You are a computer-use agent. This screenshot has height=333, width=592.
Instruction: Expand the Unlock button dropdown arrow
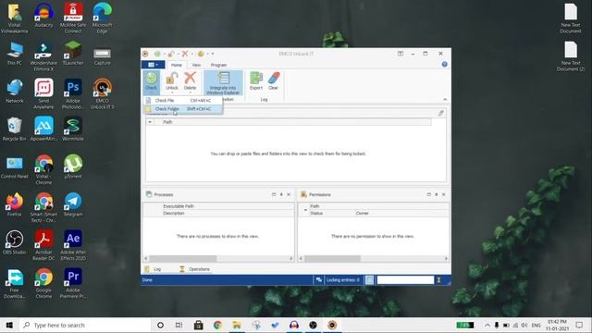[x=172, y=92]
